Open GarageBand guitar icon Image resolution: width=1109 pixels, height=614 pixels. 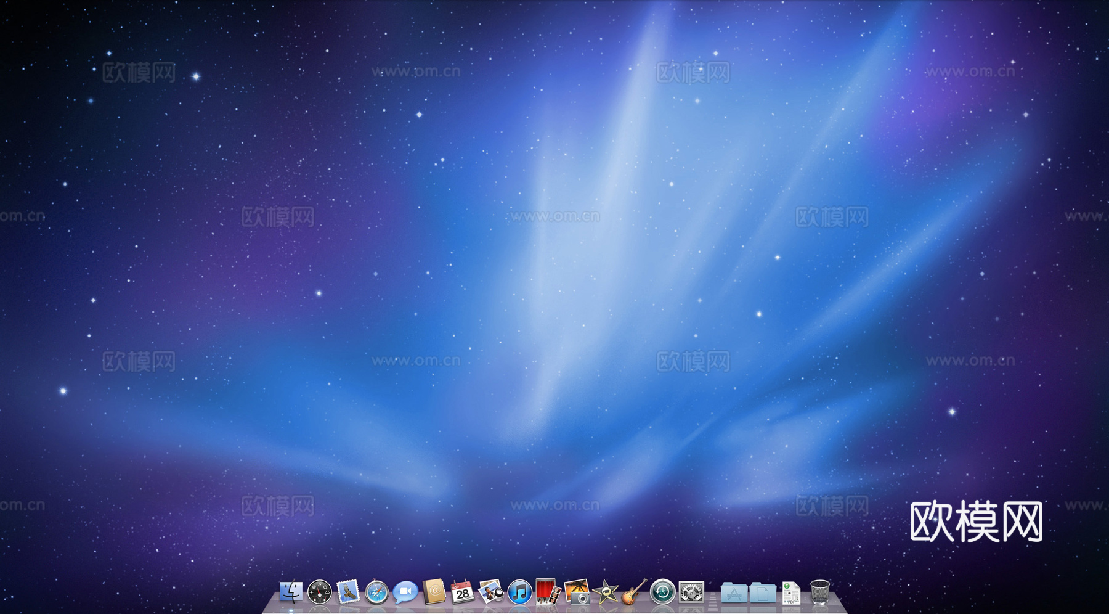pyautogui.click(x=634, y=592)
